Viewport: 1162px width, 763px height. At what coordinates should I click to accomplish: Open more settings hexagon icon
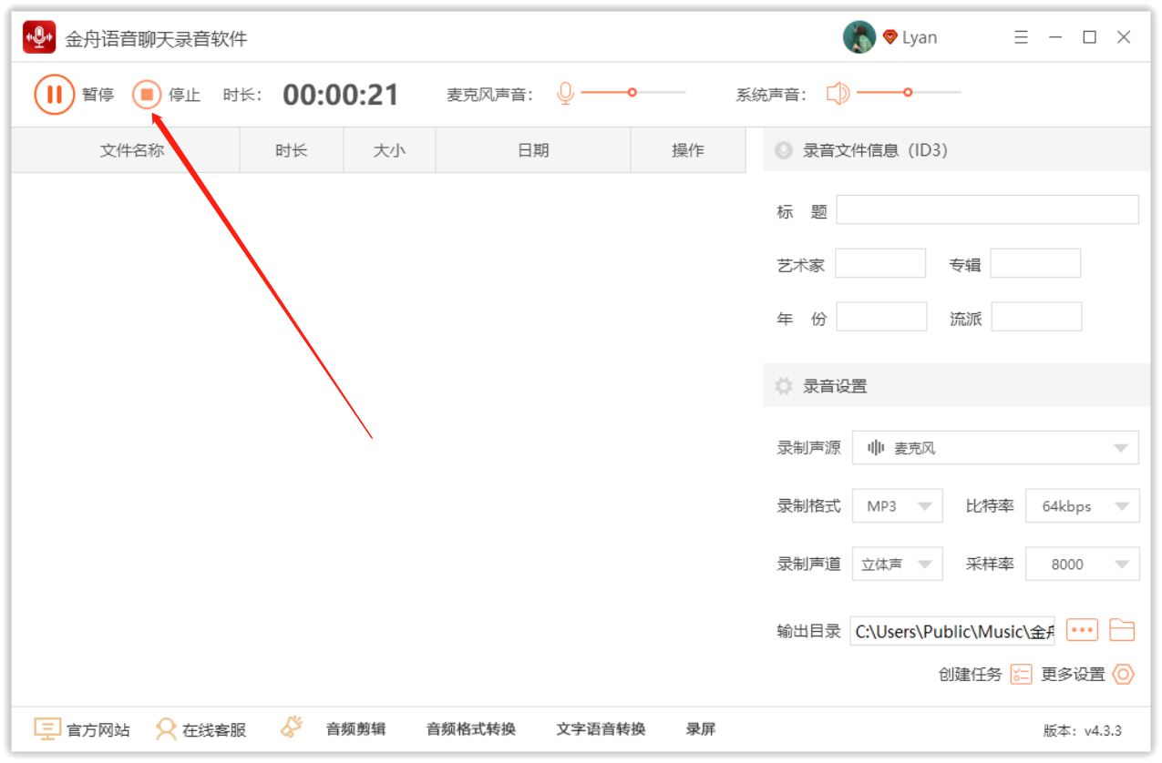1123,675
